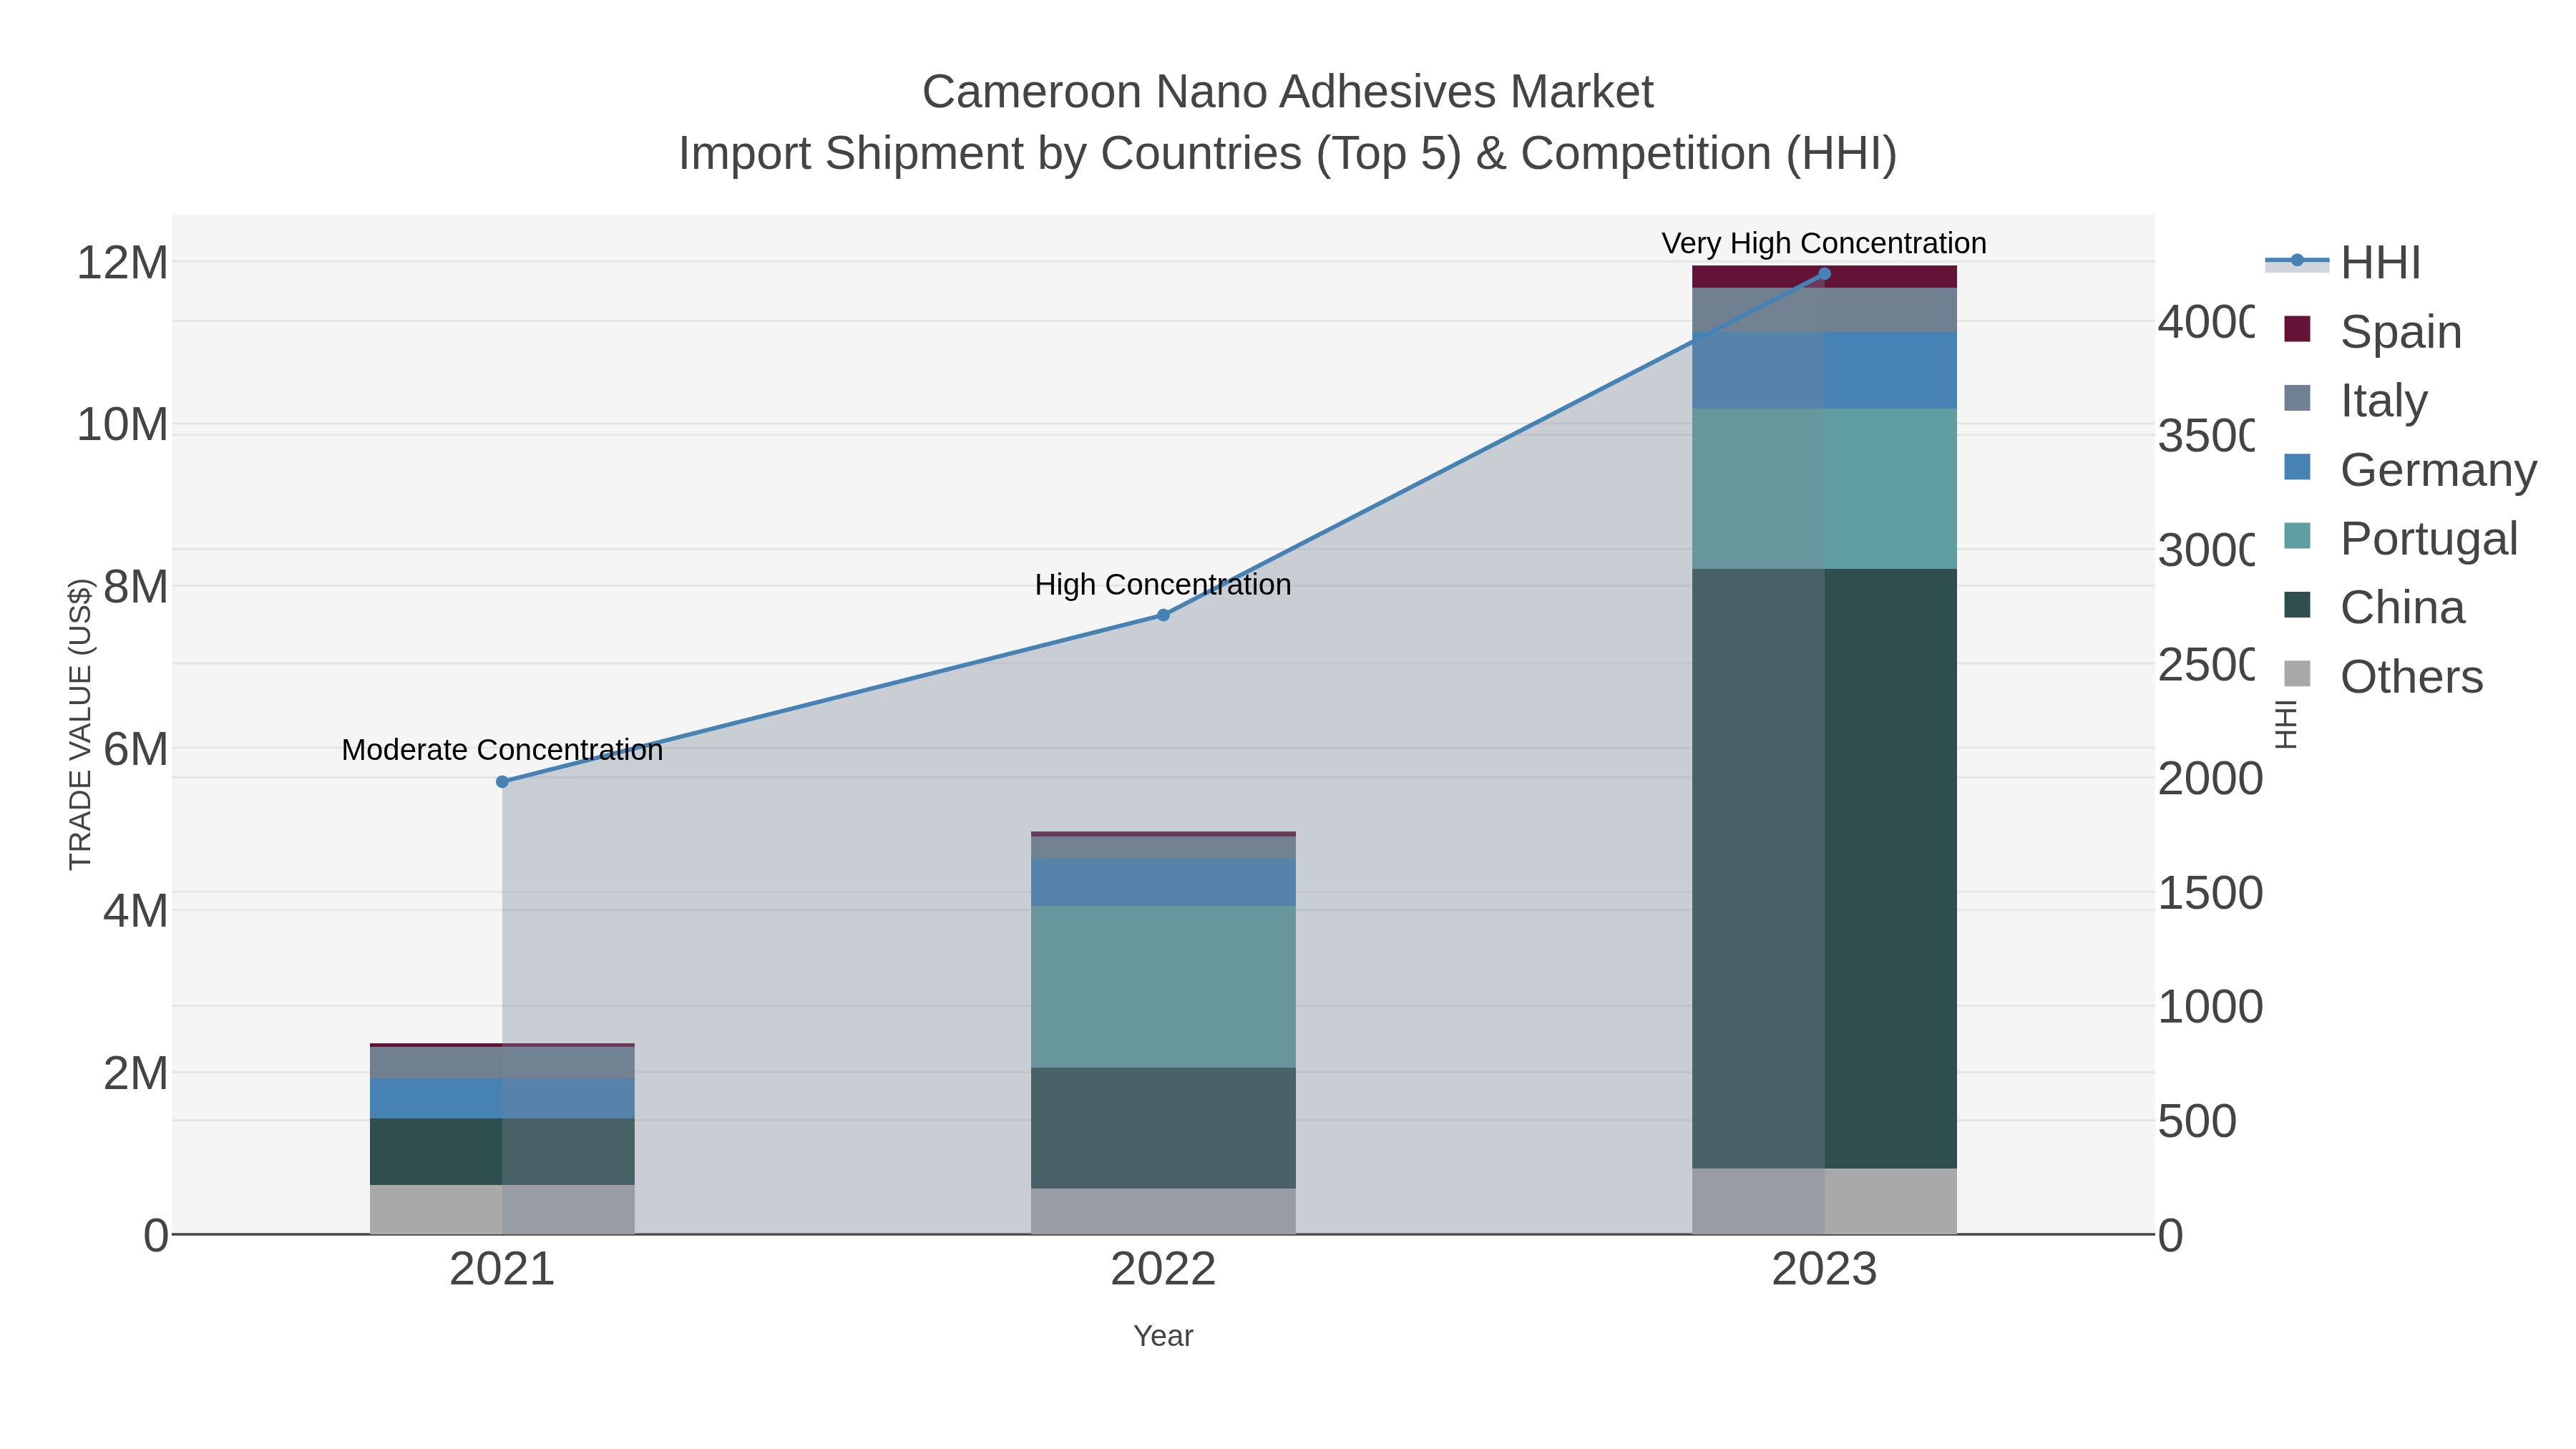Click the 2021 x-axis label
This screenshot has height=1449, width=2576.
(502, 1270)
